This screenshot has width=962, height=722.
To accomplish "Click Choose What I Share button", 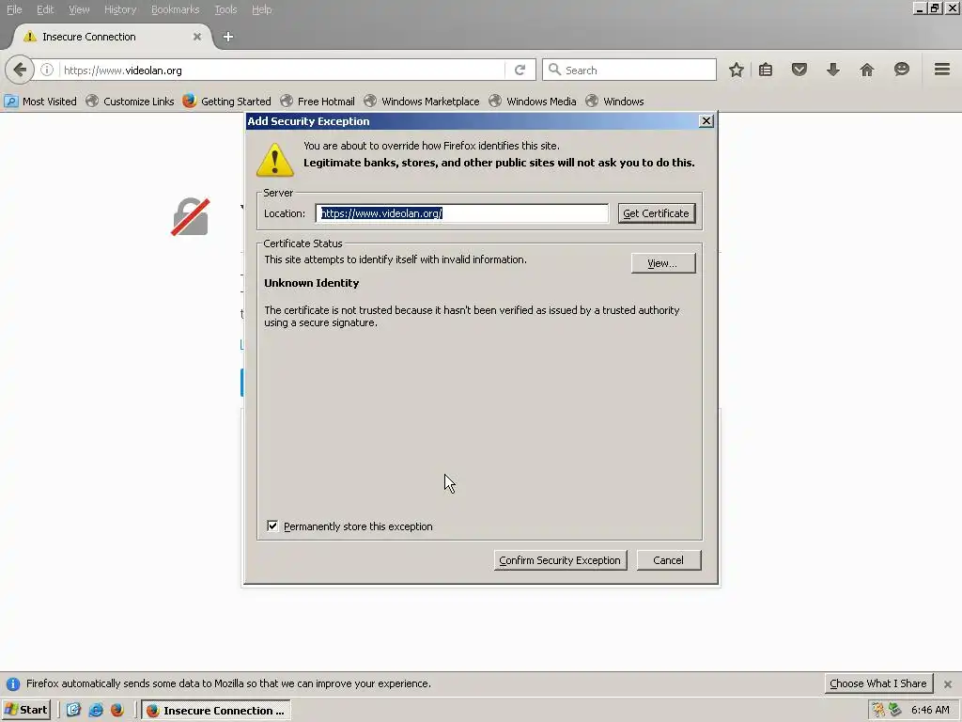I will 878,683.
